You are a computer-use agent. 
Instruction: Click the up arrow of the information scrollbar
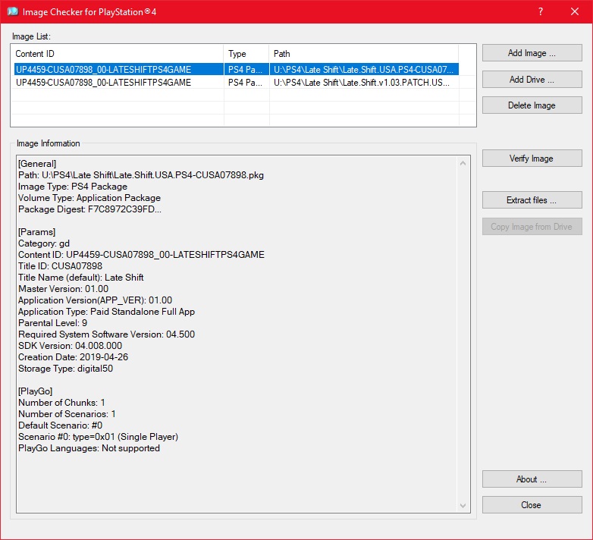[463, 163]
